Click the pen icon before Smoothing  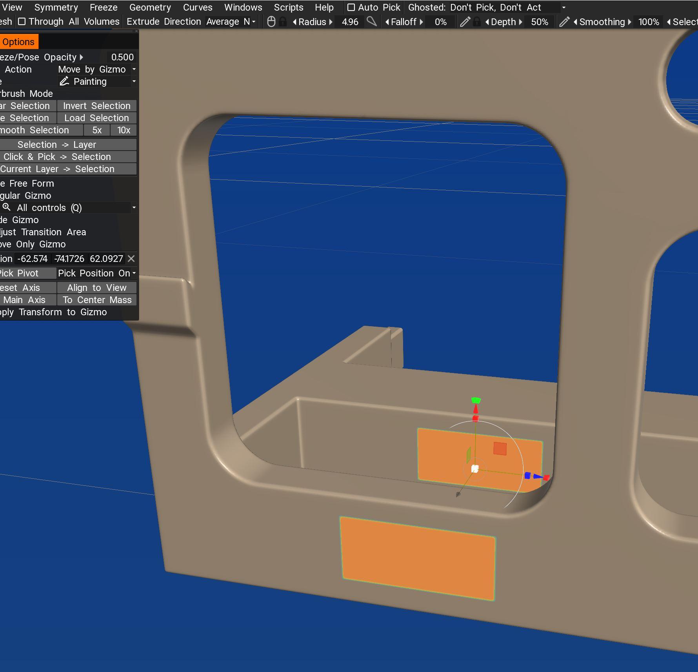(564, 22)
